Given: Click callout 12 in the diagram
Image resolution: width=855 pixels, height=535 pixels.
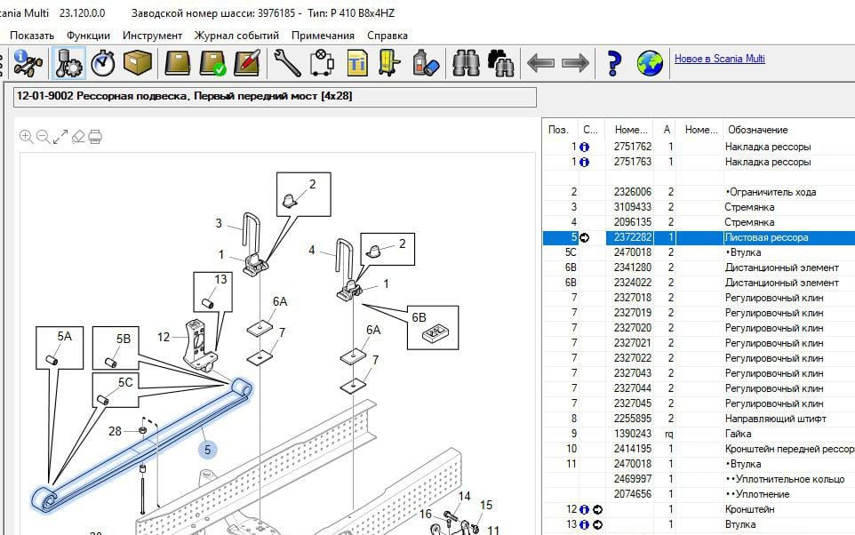Looking at the screenshot, I should click(x=164, y=337).
